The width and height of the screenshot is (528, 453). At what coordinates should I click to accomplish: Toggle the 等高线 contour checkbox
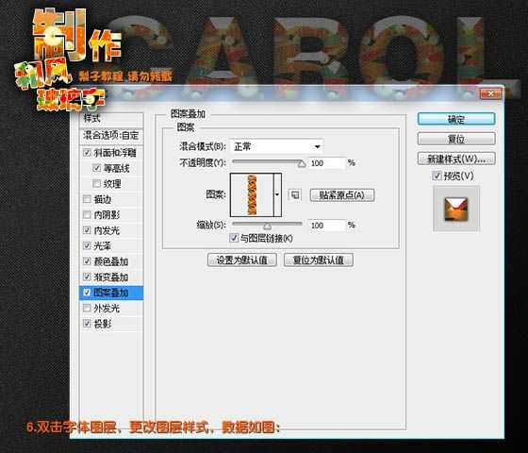tap(96, 168)
